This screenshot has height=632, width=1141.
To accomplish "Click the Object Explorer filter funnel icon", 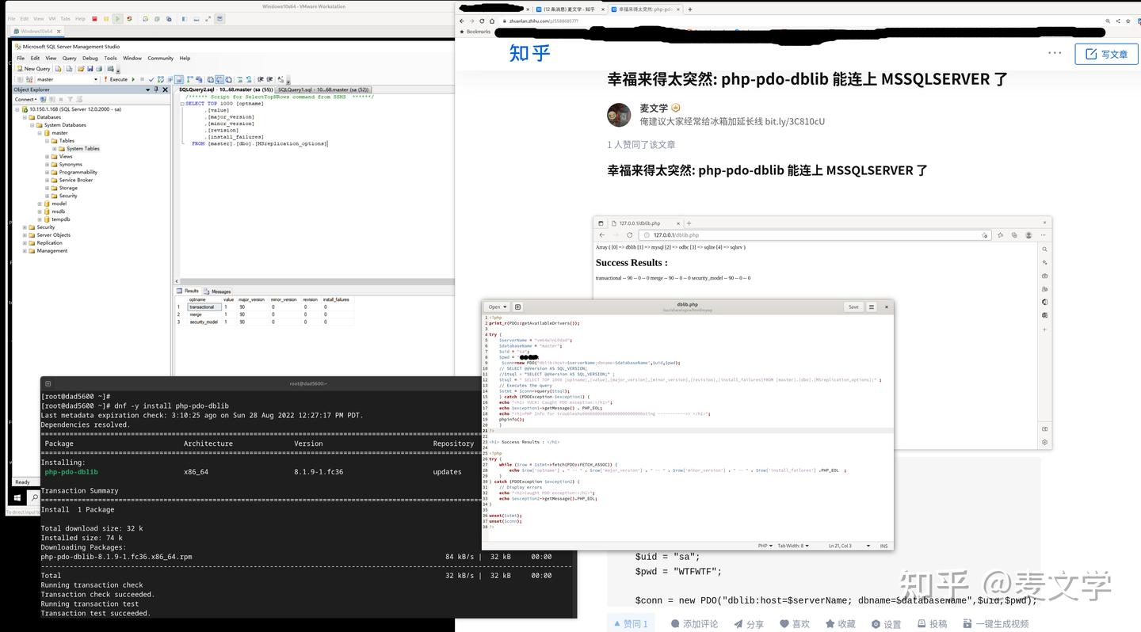I will (x=70, y=99).
